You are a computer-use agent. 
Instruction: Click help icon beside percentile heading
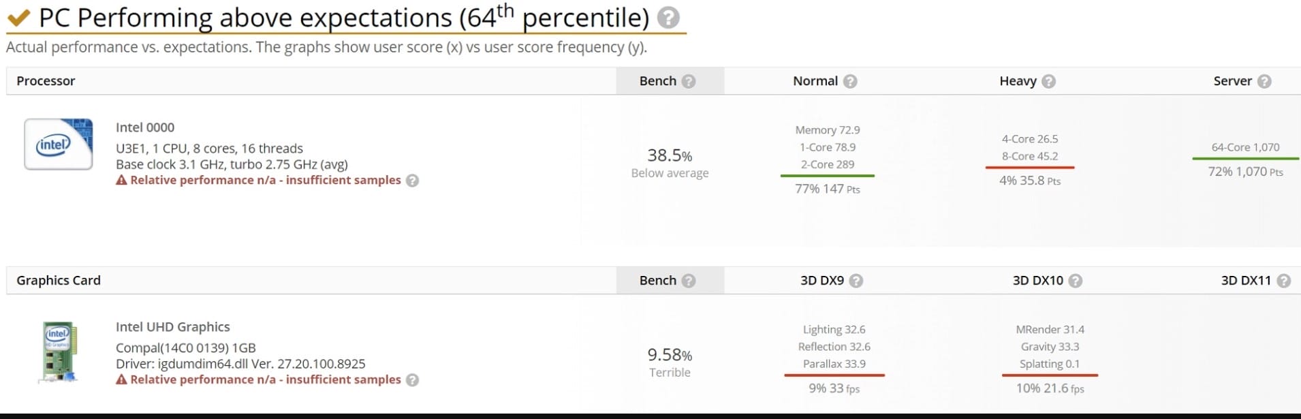[x=668, y=18]
